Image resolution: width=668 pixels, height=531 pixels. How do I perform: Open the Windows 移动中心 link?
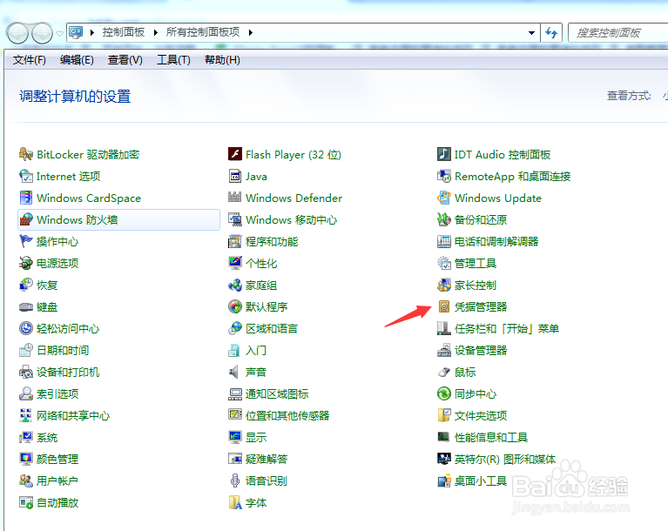[x=292, y=219]
